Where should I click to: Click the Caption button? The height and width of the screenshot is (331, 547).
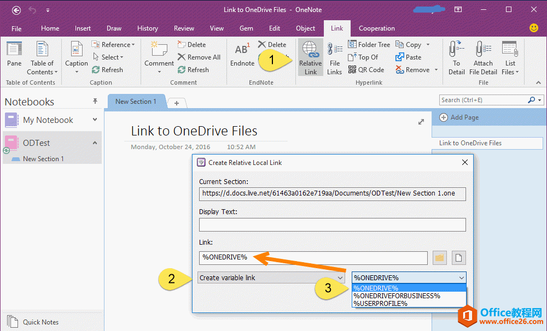point(77,58)
